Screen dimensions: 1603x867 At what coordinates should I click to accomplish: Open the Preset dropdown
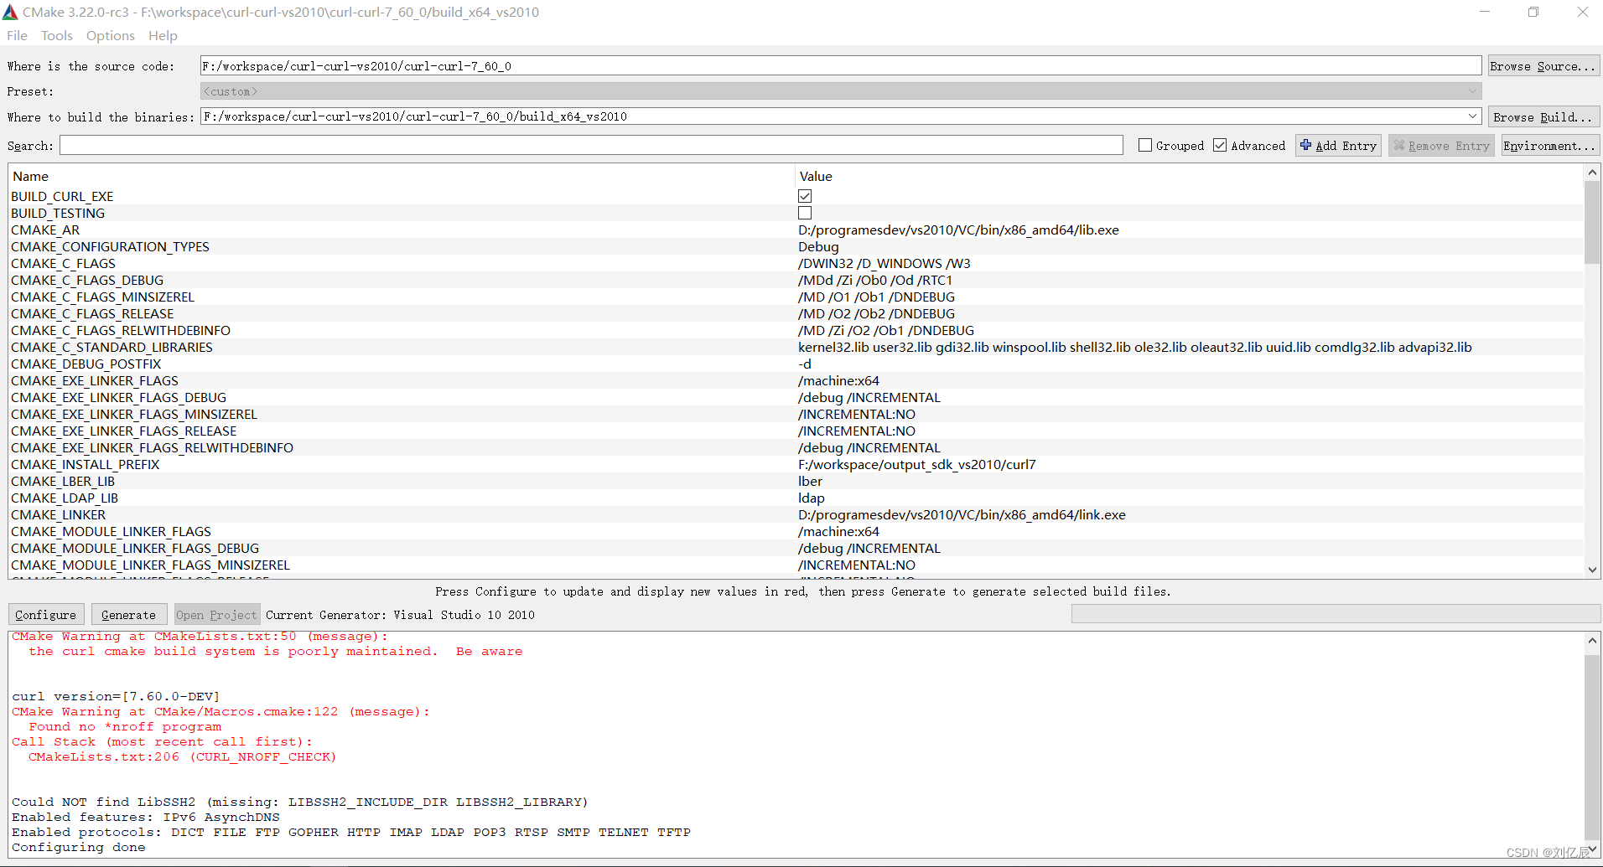tap(841, 91)
